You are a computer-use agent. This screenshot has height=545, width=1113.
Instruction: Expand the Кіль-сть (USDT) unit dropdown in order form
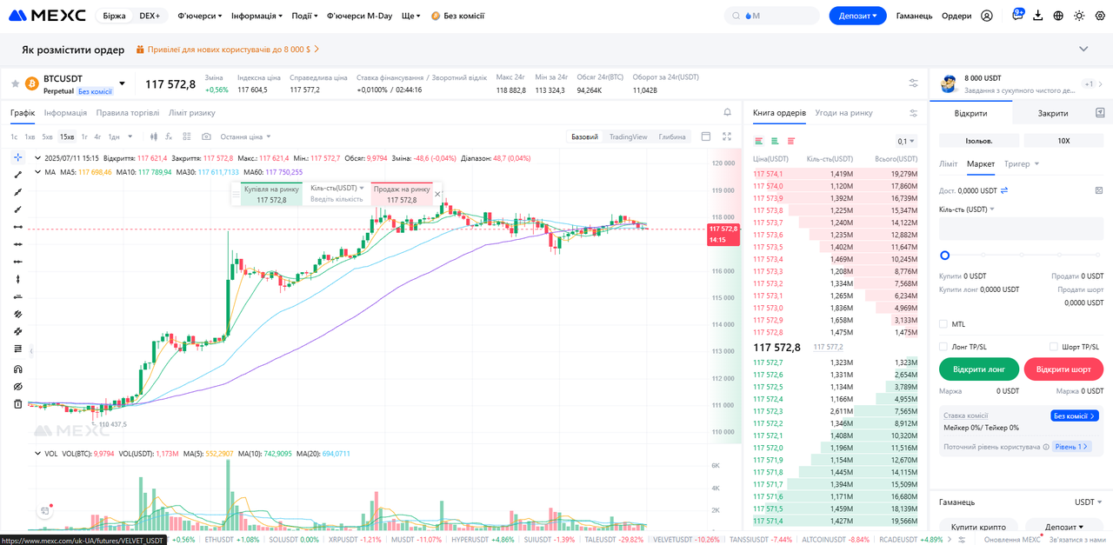(x=967, y=209)
